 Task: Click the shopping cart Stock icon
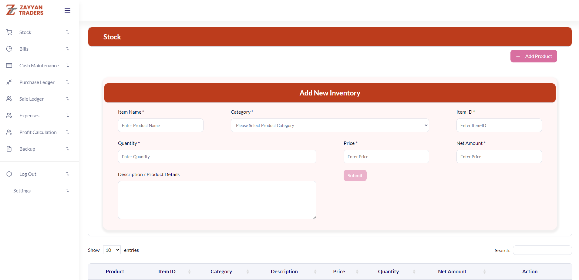click(9, 32)
